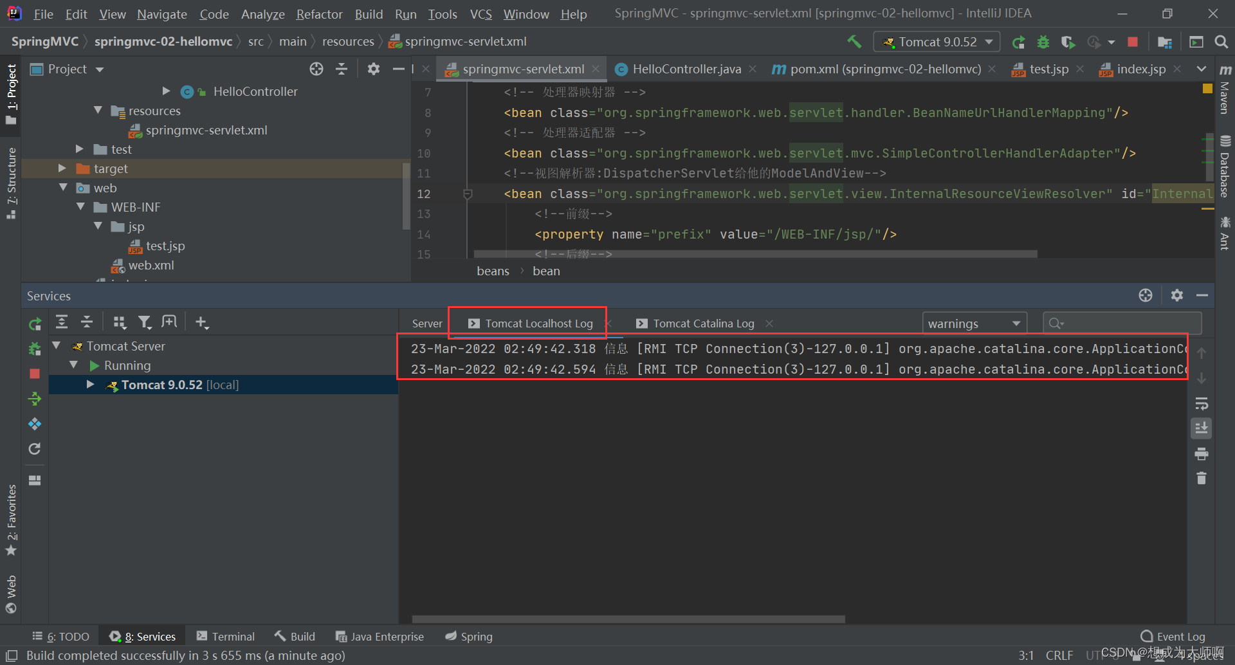Collapse the Tomcat Server node in Services
Viewport: 1235px width, 665px height.
[57, 346]
